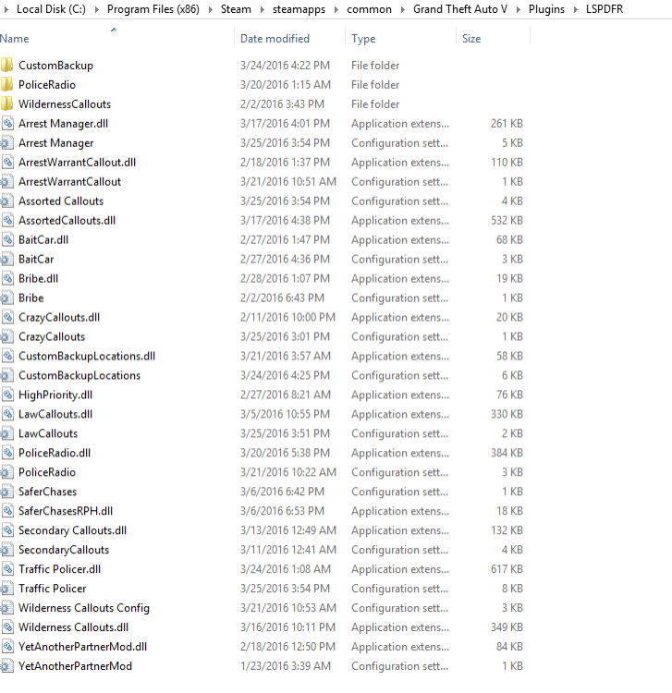Go to common folder in address bar
Screen dimensions: 672x693
[369, 9]
